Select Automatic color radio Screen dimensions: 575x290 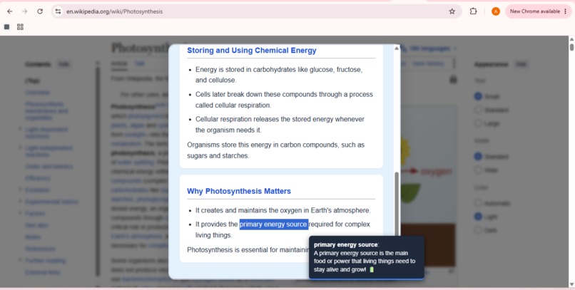click(478, 203)
